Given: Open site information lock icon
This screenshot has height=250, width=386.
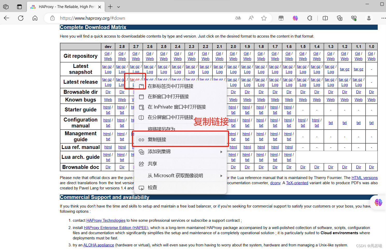Looking at the screenshot, I should [52, 18].
